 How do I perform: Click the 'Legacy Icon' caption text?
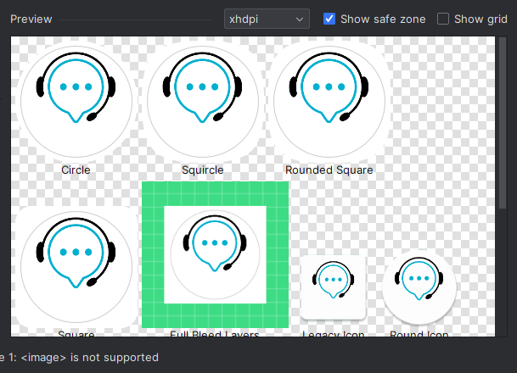[x=333, y=335]
